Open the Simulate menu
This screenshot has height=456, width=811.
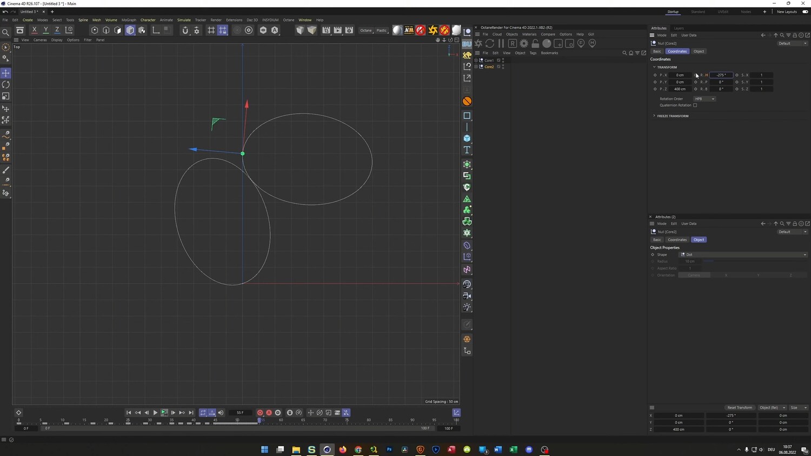(184, 20)
